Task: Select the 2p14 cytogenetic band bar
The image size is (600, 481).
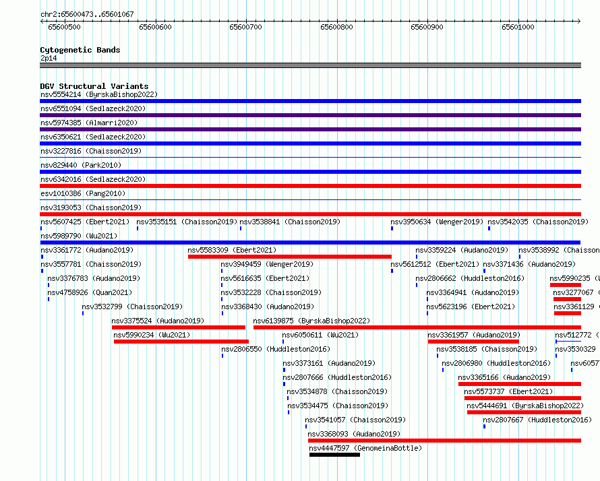Action: [x=310, y=65]
